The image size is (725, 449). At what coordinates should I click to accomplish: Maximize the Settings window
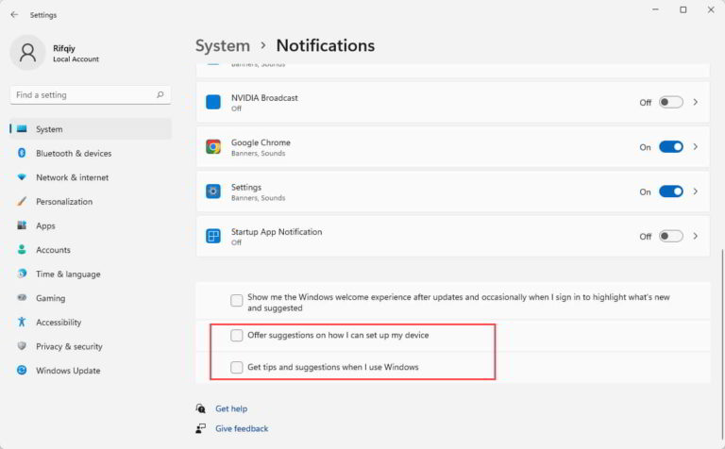point(683,9)
